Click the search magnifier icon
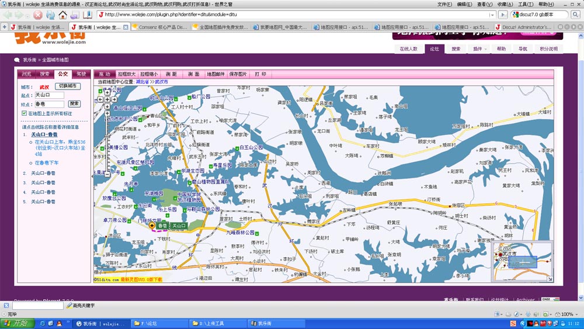The image size is (584, 329). pos(575,15)
